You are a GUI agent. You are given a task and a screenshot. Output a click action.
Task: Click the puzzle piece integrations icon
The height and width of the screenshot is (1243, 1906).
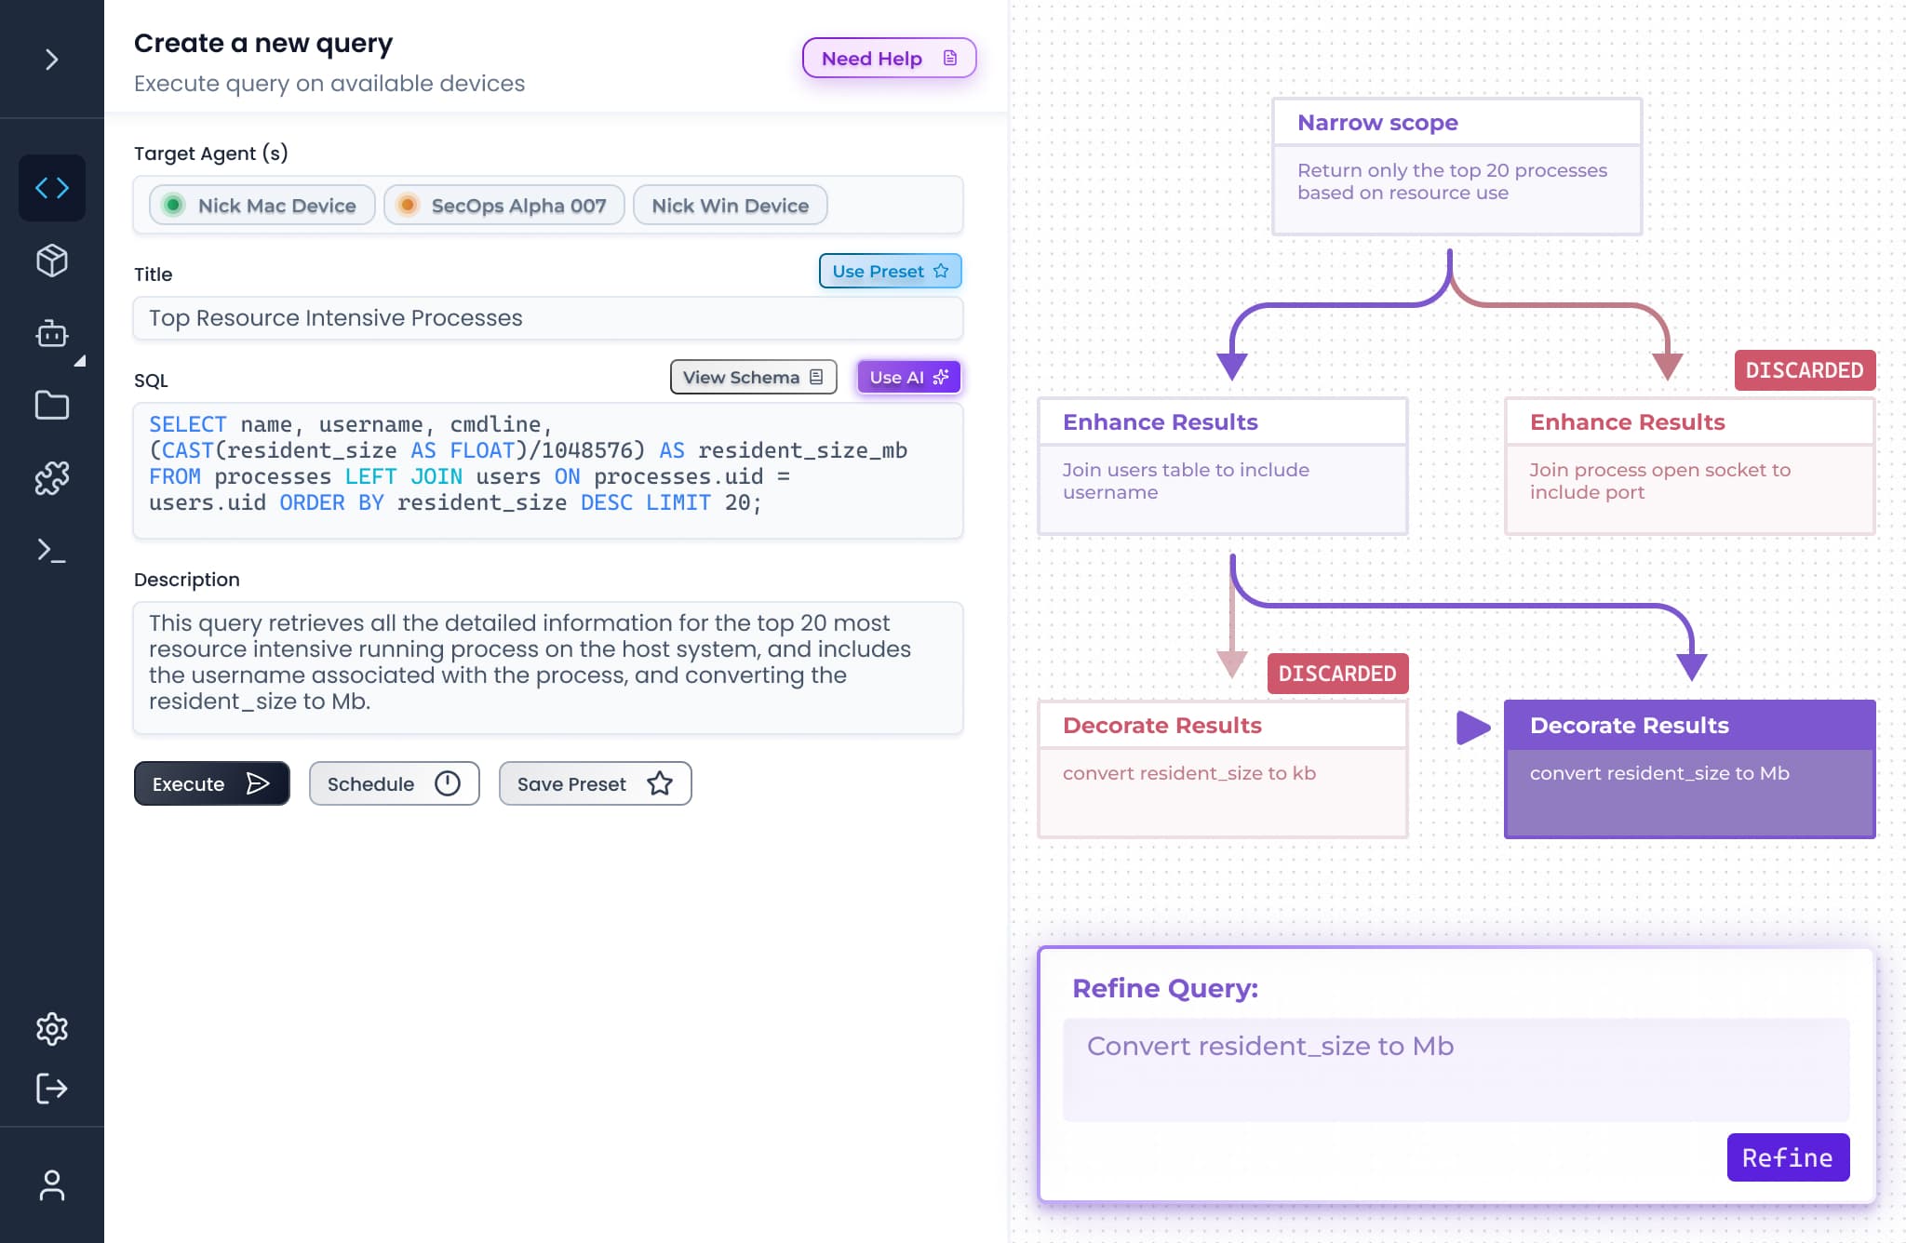click(x=52, y=478)
